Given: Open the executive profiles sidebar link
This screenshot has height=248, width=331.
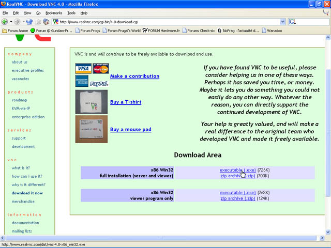Looking at the screenshot, I should 28,70.
